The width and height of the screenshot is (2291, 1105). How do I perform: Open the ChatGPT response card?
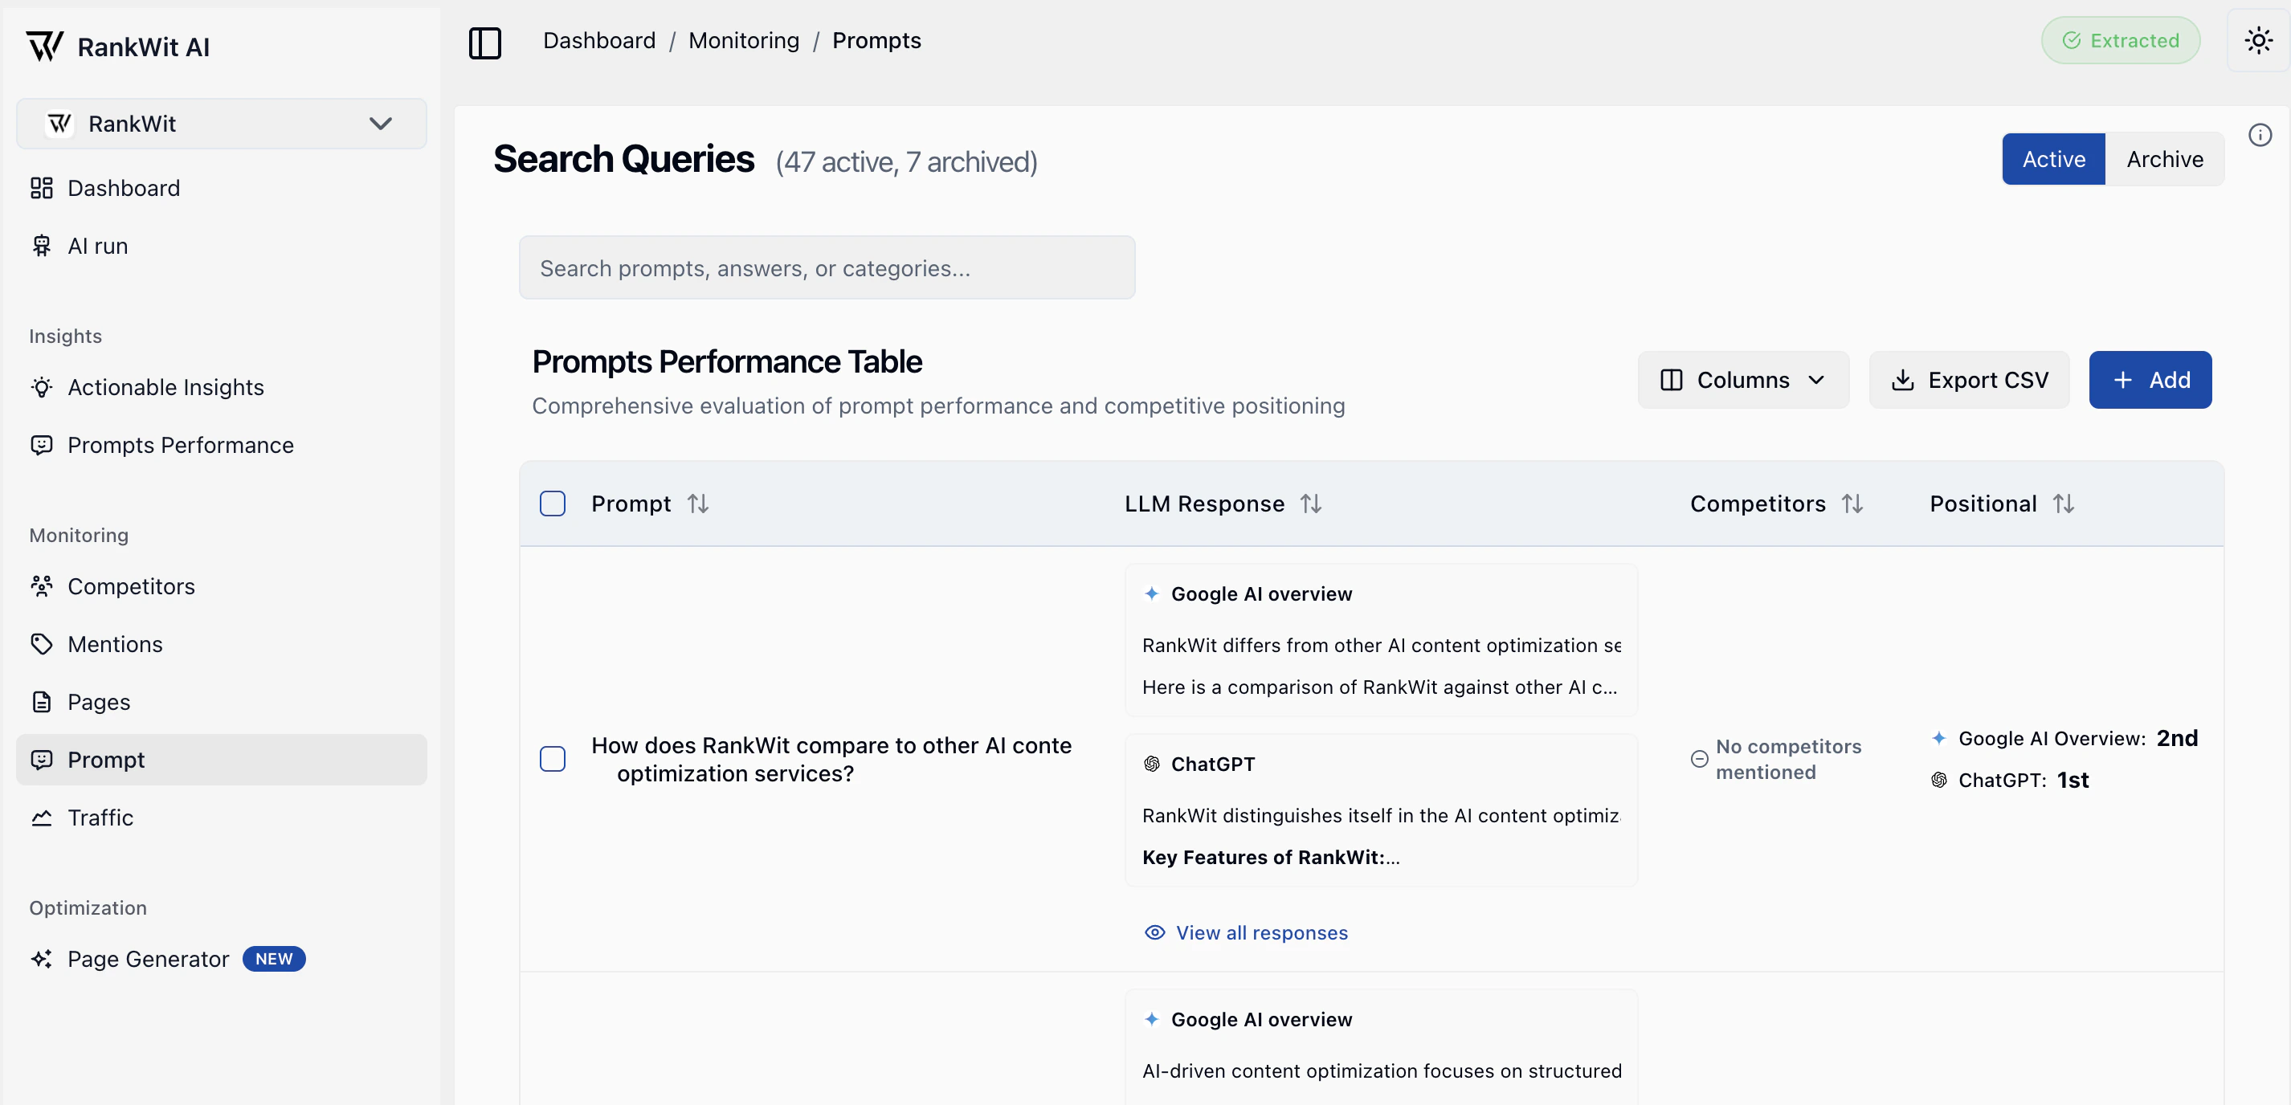[1380, 809]
